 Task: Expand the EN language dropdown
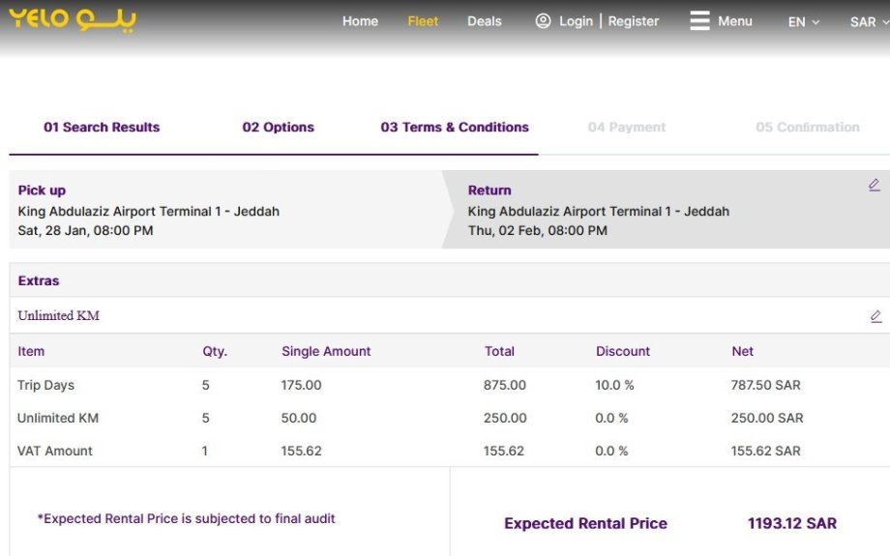[x=803, y=22]
